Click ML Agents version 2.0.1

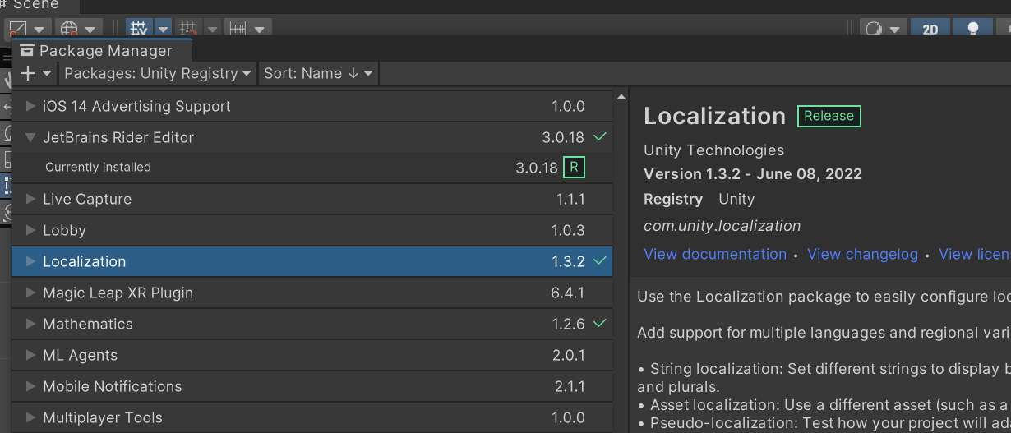pos(568,355)
